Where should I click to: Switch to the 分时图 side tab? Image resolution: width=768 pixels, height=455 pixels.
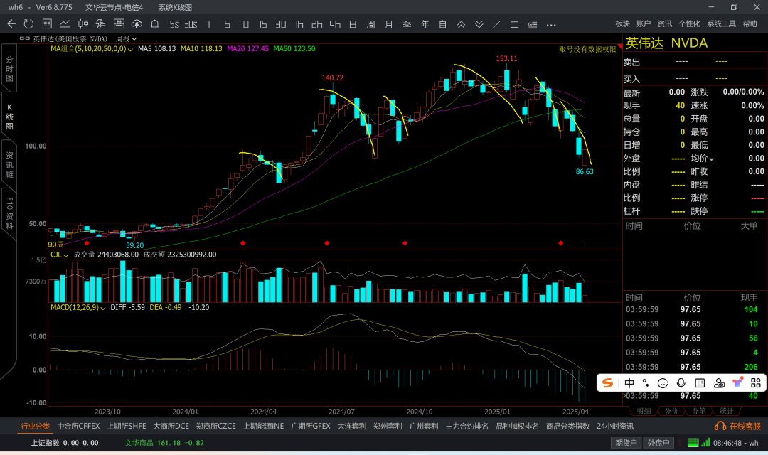(x=9, y=68)
